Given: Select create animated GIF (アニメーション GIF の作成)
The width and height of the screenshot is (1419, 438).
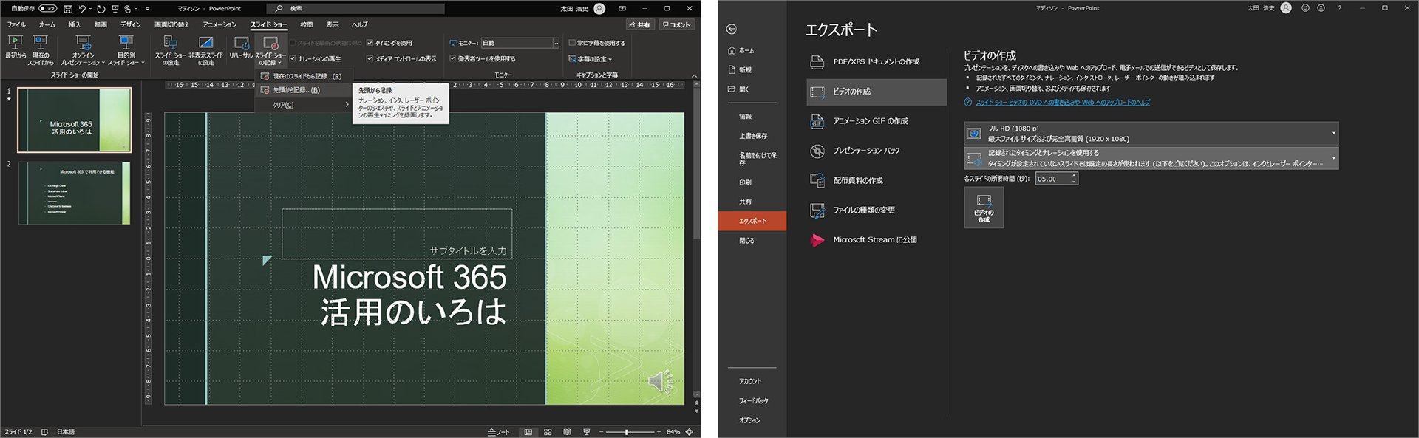Looking at the screenshot, I should [877, 121].
